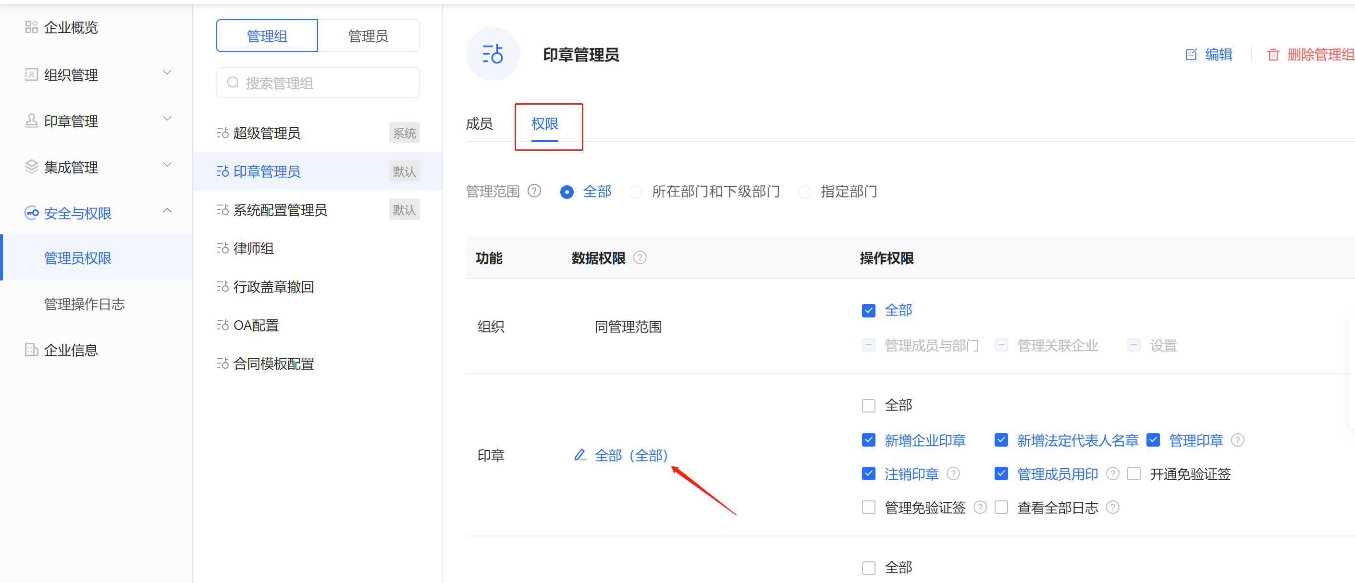Select 行政盖章撤回 in the group list
The image size is (1355, 583).
point(318,287)
